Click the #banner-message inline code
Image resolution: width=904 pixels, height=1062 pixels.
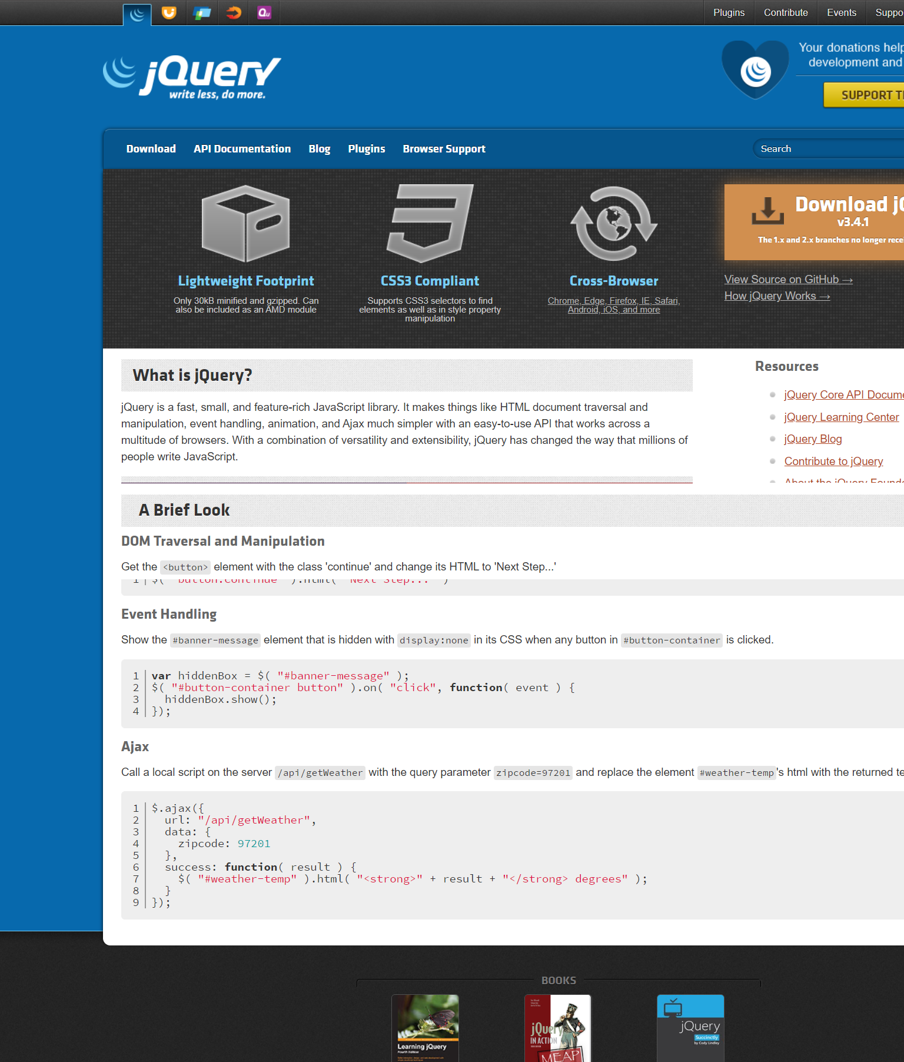tap(215, 640)
